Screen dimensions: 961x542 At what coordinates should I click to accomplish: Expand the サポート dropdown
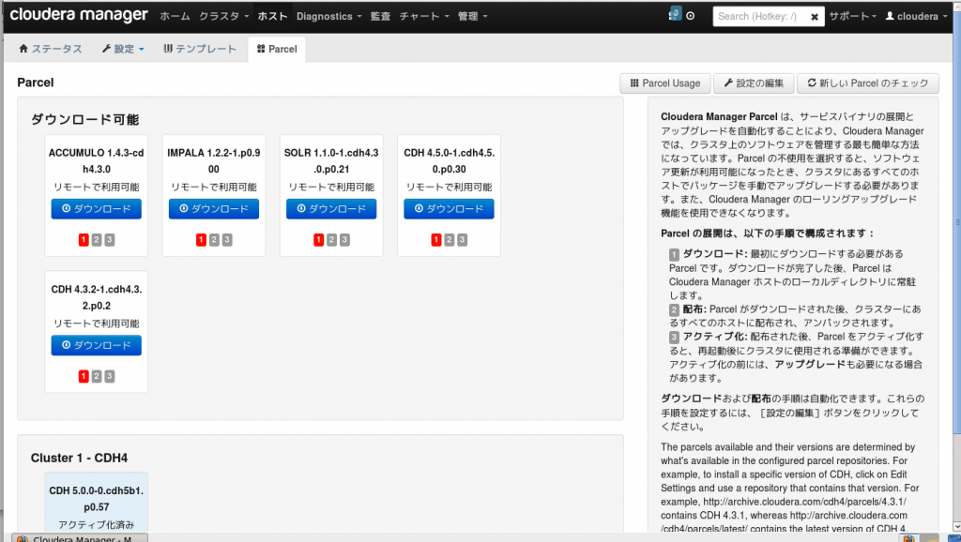(x=852, y=17)
